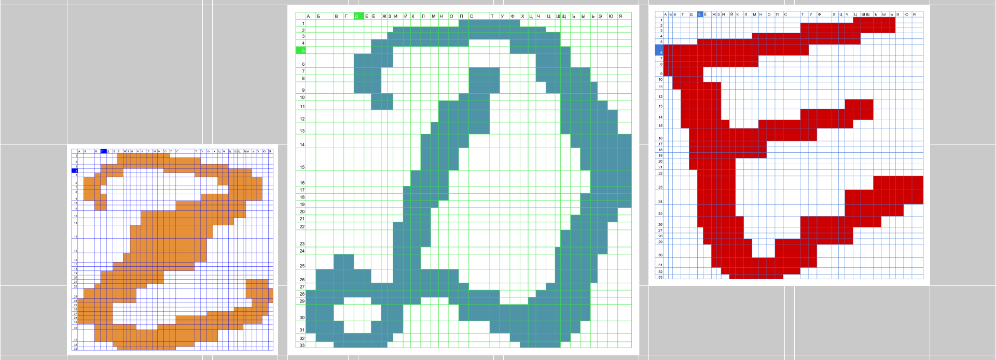Click row header 23 in red grid
Screen dimensions: 996x360
pyautogui.click(x=659, y=183)
